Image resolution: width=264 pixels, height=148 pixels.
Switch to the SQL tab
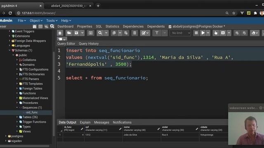(99, 26)
